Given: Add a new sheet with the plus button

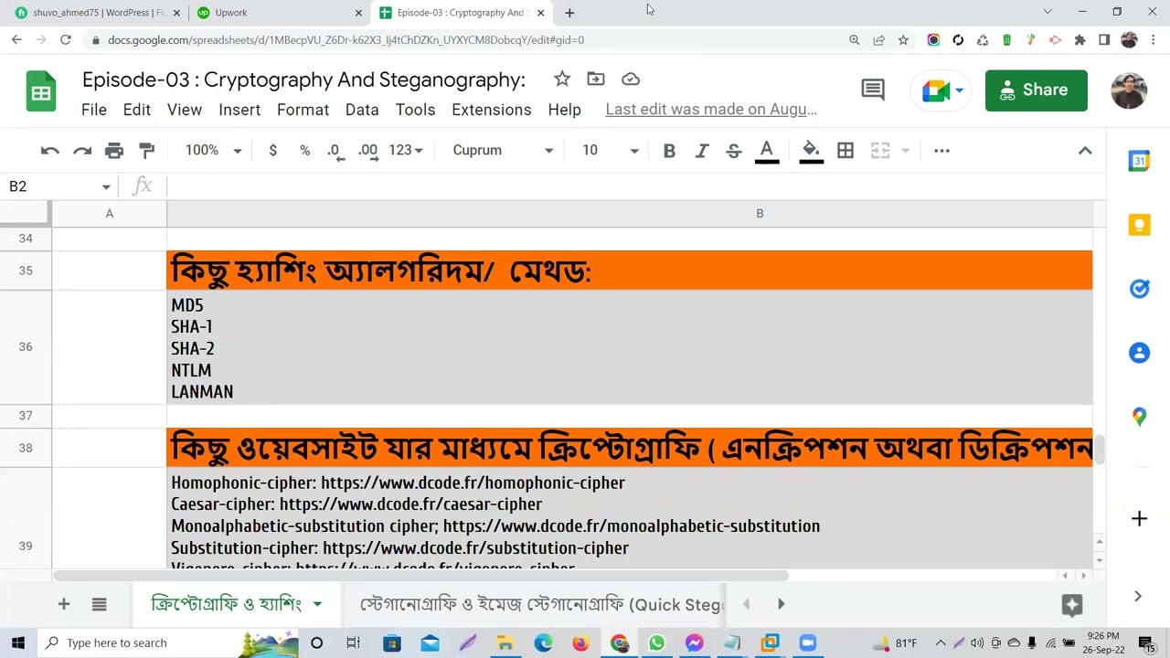Looking at the screenshot, I should pos(64,604).
